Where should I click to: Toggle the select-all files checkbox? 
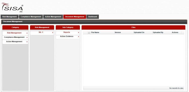coord(89,33)
